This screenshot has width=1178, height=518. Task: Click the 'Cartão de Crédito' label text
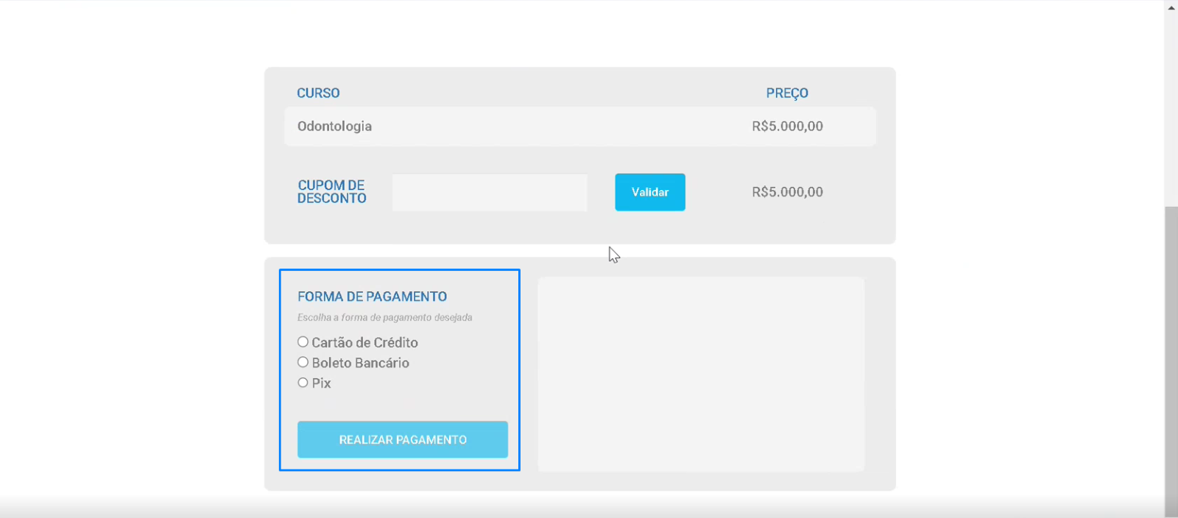364,342
